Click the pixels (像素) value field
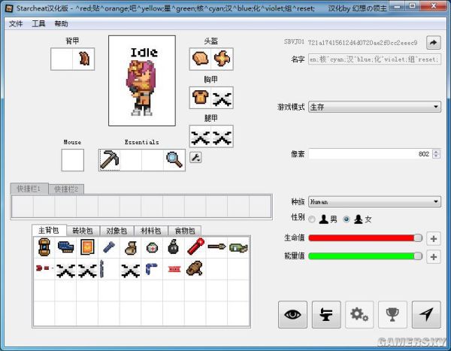Screen dimensions: 451x351 pyautogui.click(x=370, y=154)
